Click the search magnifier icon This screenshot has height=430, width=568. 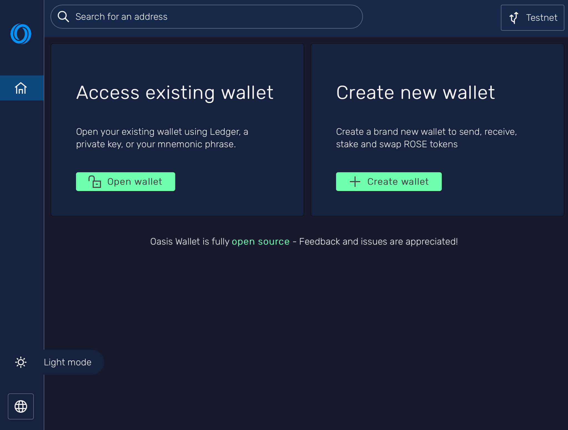[64, 17]
